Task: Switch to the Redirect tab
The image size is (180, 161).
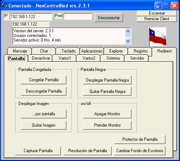Action: 164,51
